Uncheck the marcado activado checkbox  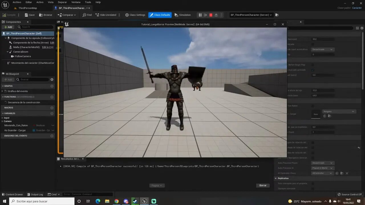313,70
